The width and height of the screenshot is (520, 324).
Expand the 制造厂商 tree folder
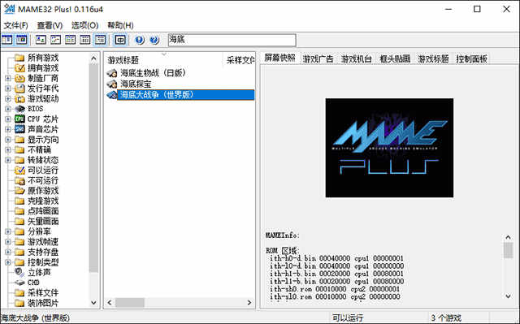click(8, 79)
